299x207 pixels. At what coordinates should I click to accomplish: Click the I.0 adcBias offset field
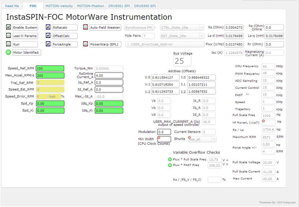(x=201, y=78)
